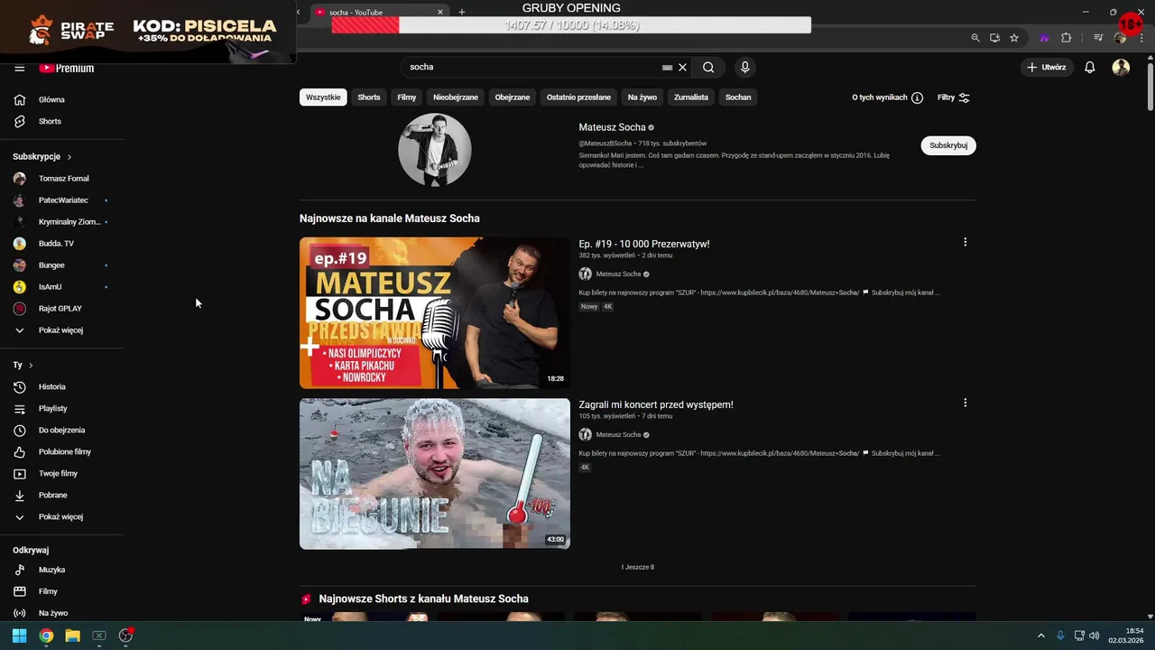
Task: Open the YouTube account avatar menu
Action: coord(1121,67)
